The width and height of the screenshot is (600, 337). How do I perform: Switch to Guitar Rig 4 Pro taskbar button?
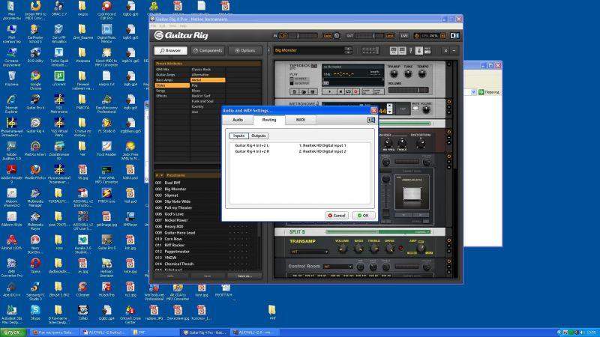click(x=205, y=333)
